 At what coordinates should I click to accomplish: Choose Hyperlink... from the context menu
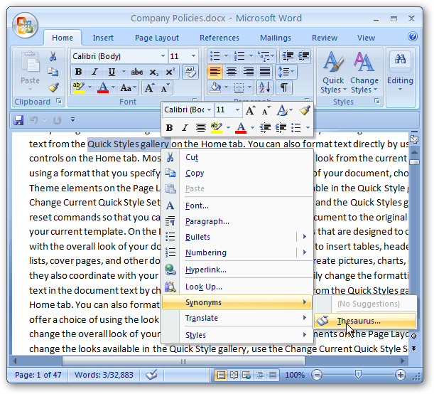(237, 270)
